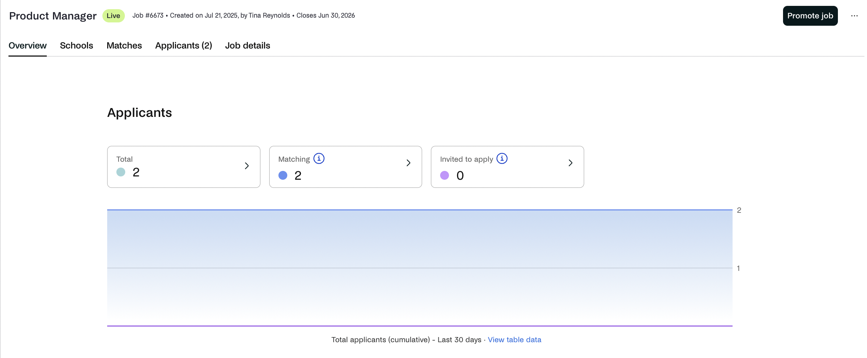
Task: Select the Total card label
Action: [124, 159]
